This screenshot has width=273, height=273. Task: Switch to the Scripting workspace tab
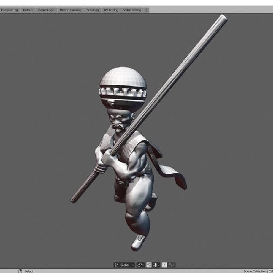coord(92,10)
